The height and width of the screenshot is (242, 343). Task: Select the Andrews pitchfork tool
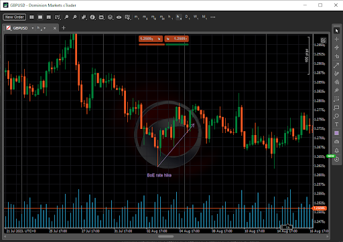coord(337,82)
